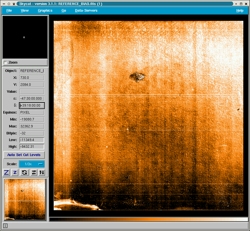
Task: Click the empty Value field
Action: (32, 92)
